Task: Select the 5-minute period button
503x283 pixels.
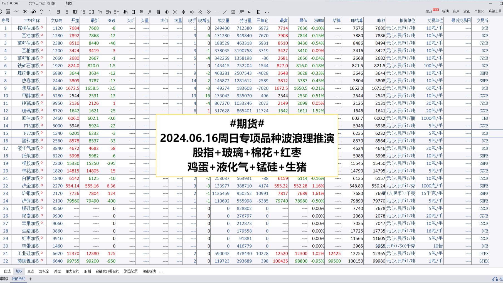Action: coord(66,12)
